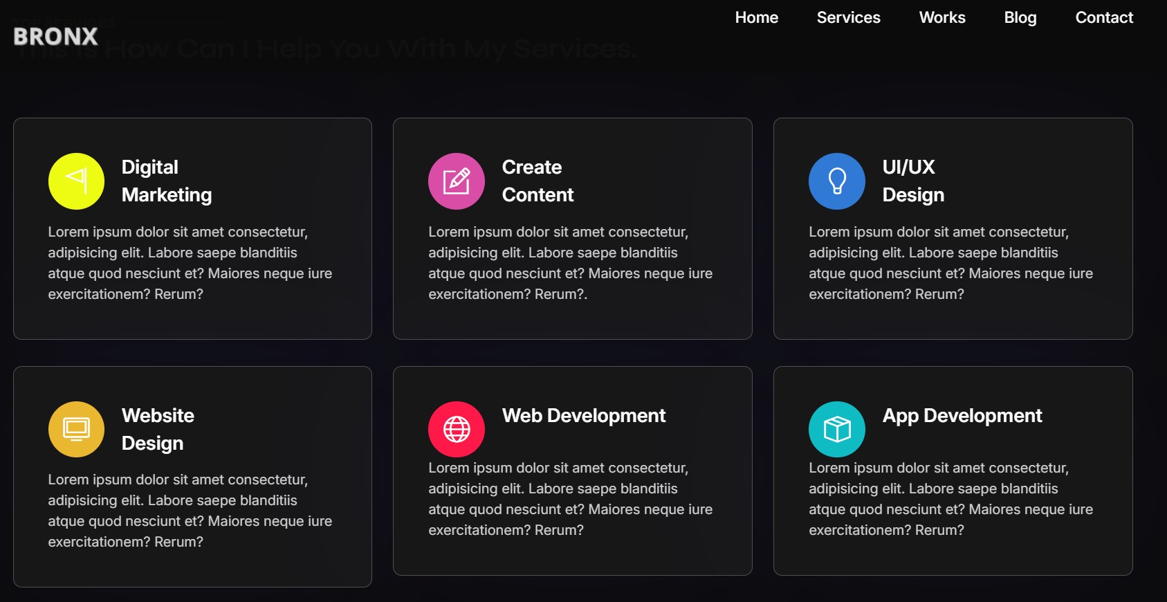Select the UI/UX Design title
This screenshot has height=602, width=1167.
[912, 181]
